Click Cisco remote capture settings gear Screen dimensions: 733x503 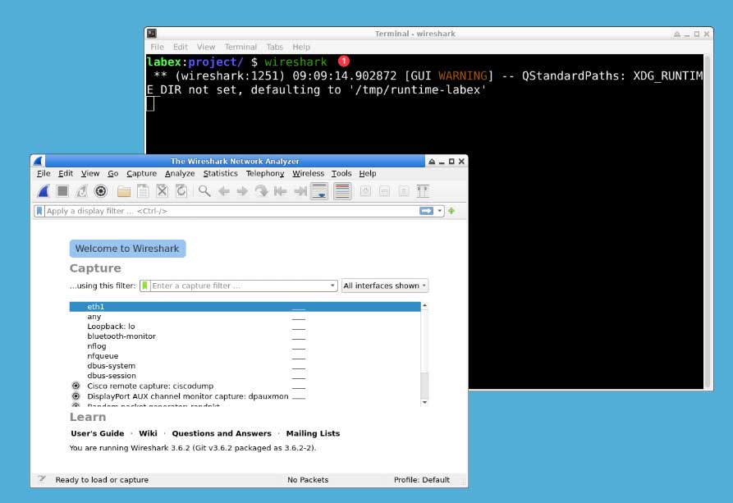76,386
